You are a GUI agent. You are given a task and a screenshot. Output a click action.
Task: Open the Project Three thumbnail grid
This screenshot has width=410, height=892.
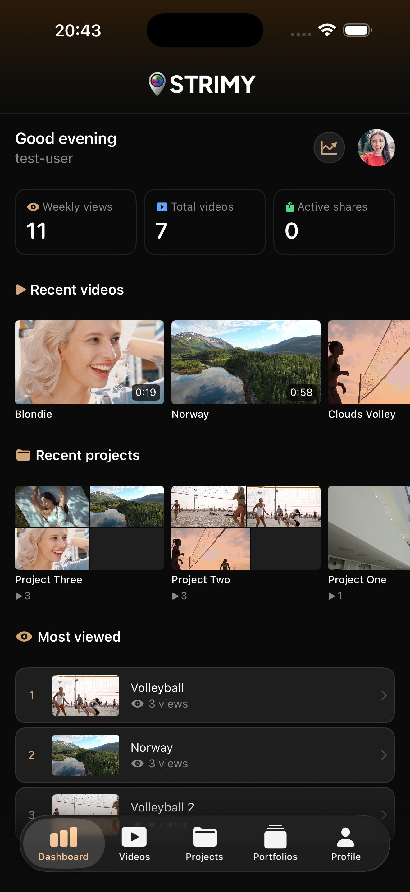(x=89, y=528)
